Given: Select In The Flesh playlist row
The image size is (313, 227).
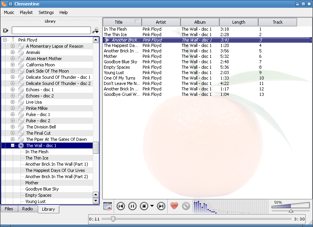Looking at the screenshot, I should (x=207, y=29).
